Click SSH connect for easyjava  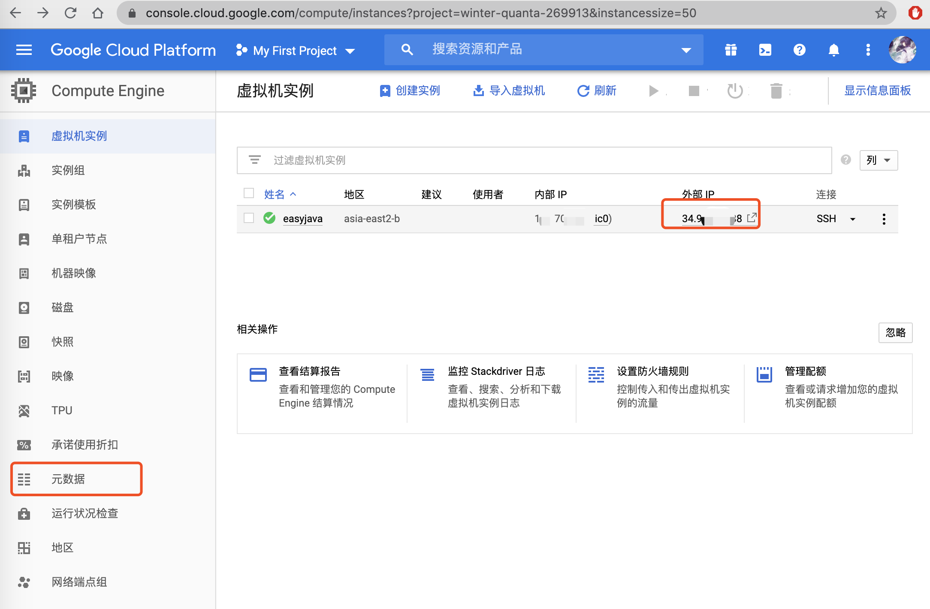(826, 219)
